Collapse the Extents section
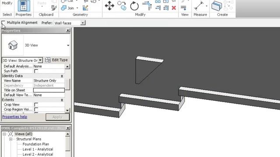This screenshot has width=280, height=157. click(x=62, y=100)
